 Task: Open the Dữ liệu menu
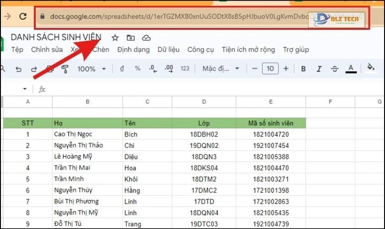pos(169,49)
